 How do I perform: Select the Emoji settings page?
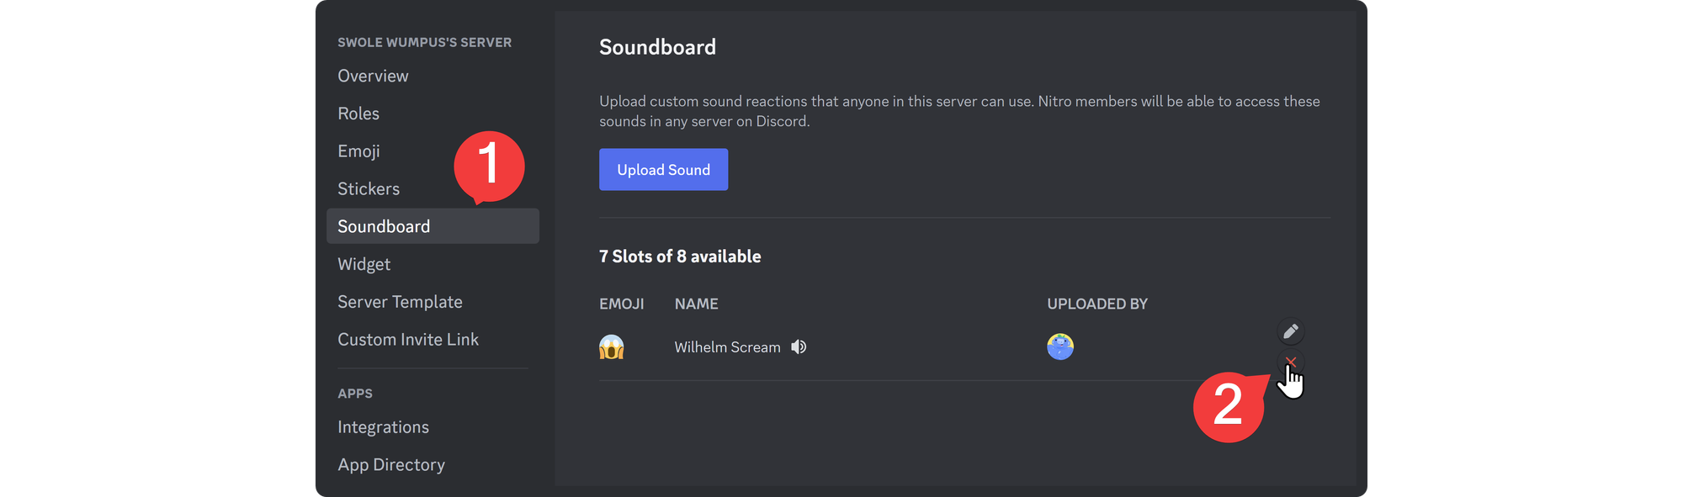(358, 151)
